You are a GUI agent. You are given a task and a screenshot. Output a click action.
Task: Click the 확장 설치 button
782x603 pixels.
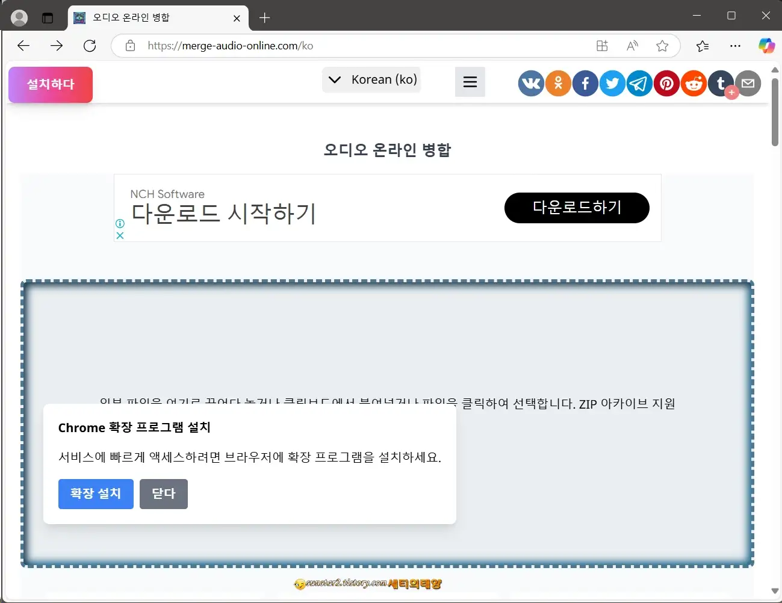[96, 493]
